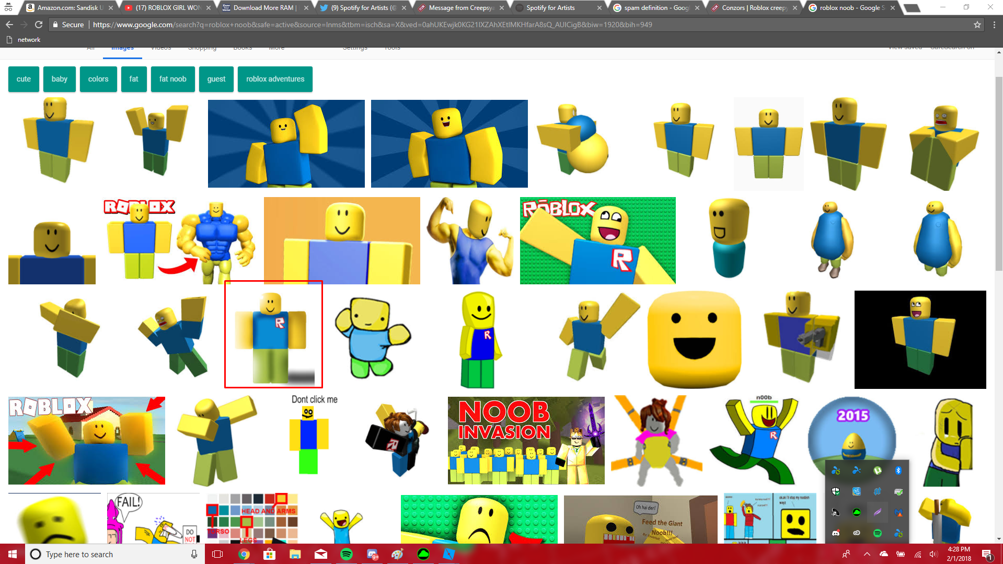Image resolution: width=1003 pixels, height=564 pixels.
Task: Click page scrollbar up arrow
Action: pyautogui.click(x=999, y=52)
